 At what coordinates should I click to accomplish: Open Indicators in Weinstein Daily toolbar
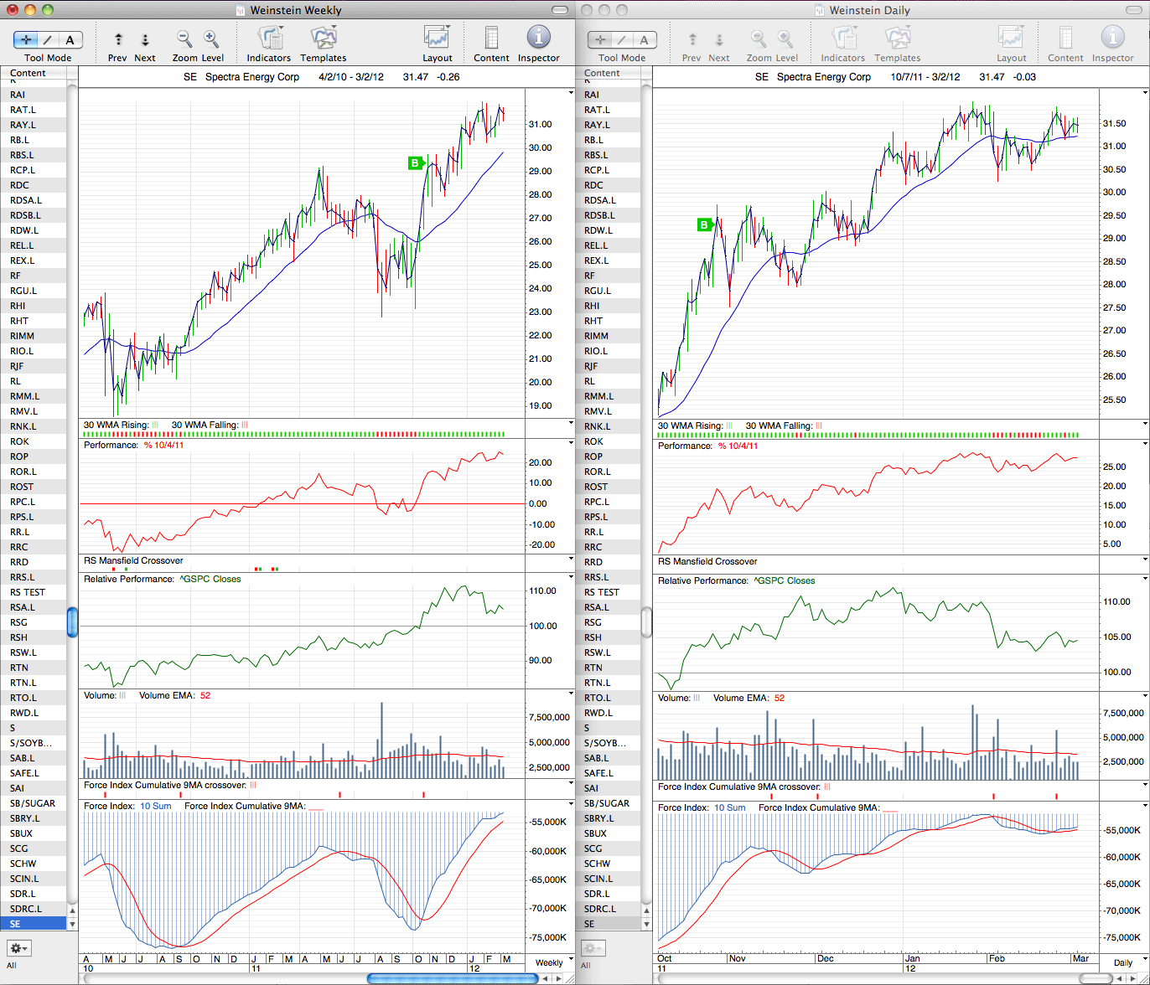point(843,39)
